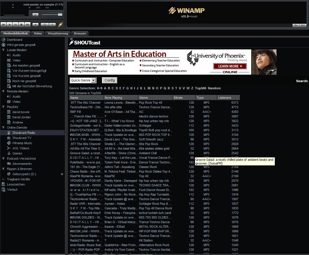This screenshot has height=255, width=309.
Task: Stop playback with the square Stop button
Action: (x=22, y=25)
